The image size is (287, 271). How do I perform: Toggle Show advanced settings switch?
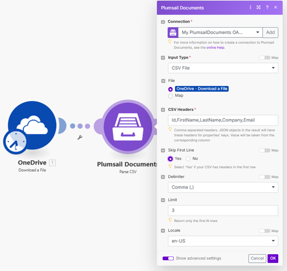tap(168, 258)
